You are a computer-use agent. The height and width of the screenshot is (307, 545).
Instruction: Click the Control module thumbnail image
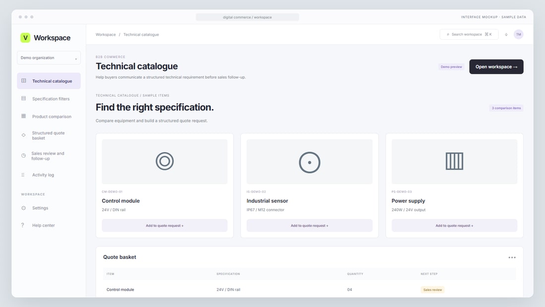pos(164,162)
